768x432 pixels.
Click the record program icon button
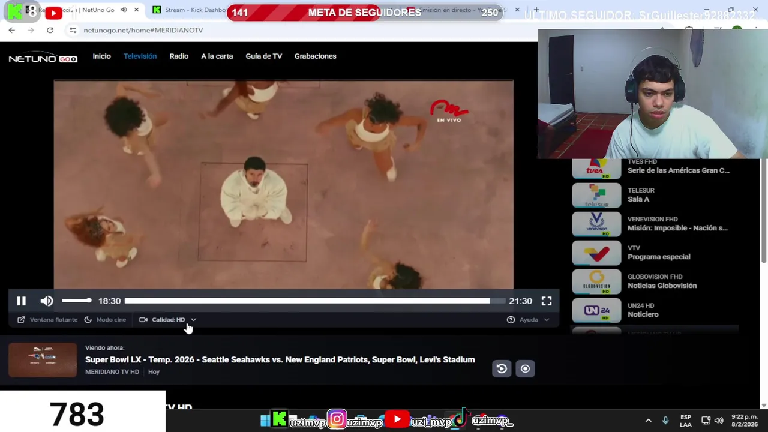525,369
